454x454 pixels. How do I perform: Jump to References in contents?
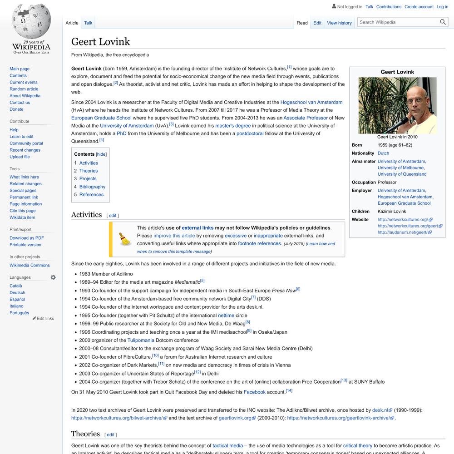click(x=92, y=195)
